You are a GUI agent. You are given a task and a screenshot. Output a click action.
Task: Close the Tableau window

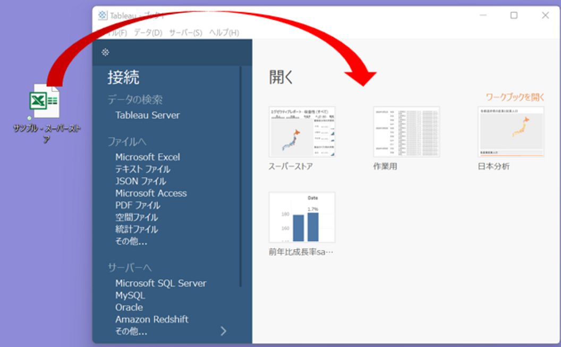(x=545, y=15)
